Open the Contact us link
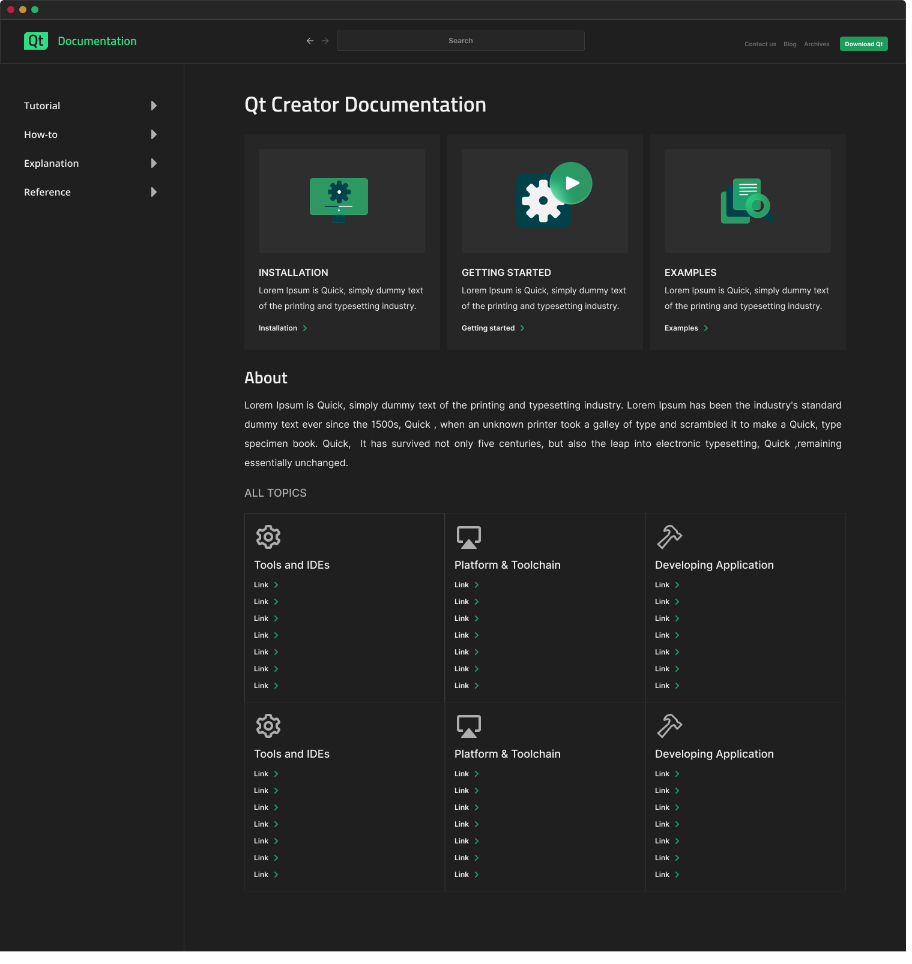This screenshot has width=912, height=964. (760, 44)
